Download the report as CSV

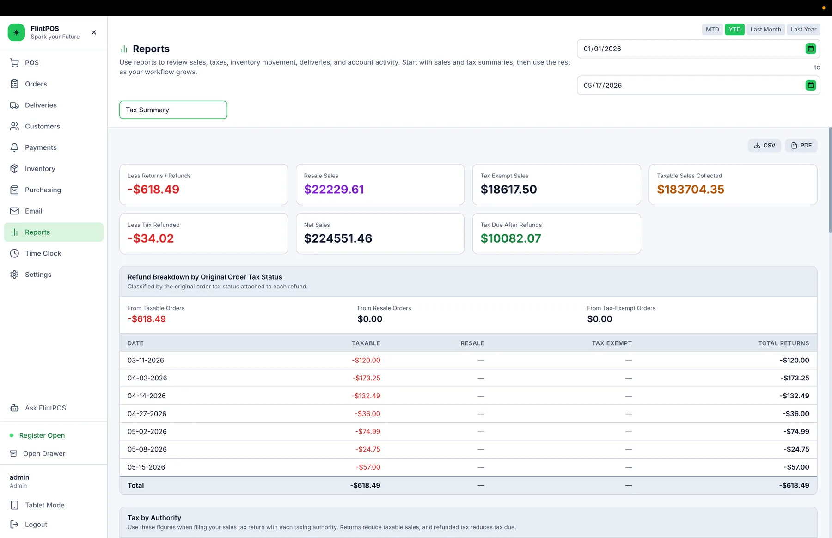click(765, 146)
